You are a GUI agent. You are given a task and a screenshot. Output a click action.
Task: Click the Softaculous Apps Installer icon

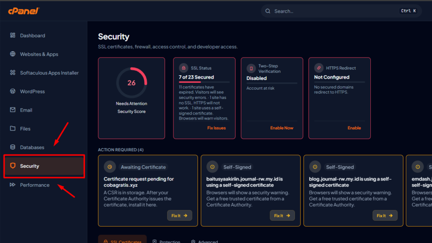tap(13, 72)
